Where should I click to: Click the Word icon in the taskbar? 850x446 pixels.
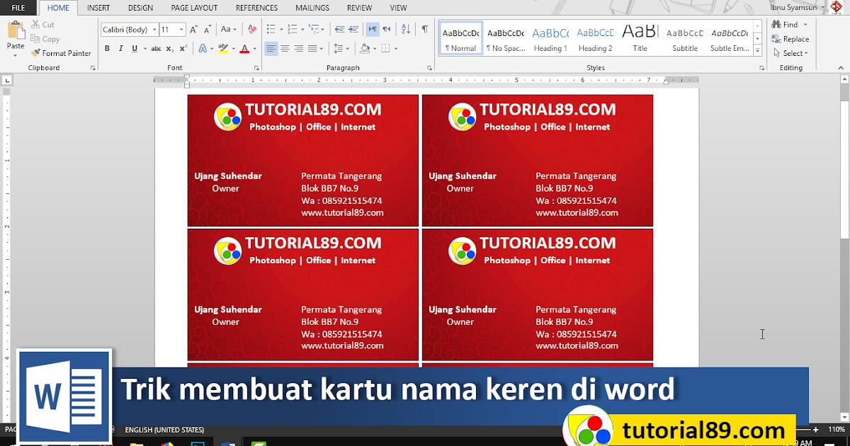(228, 443)
